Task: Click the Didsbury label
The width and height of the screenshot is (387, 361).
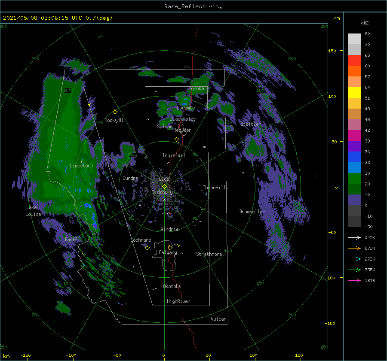Action: [163, 192]
